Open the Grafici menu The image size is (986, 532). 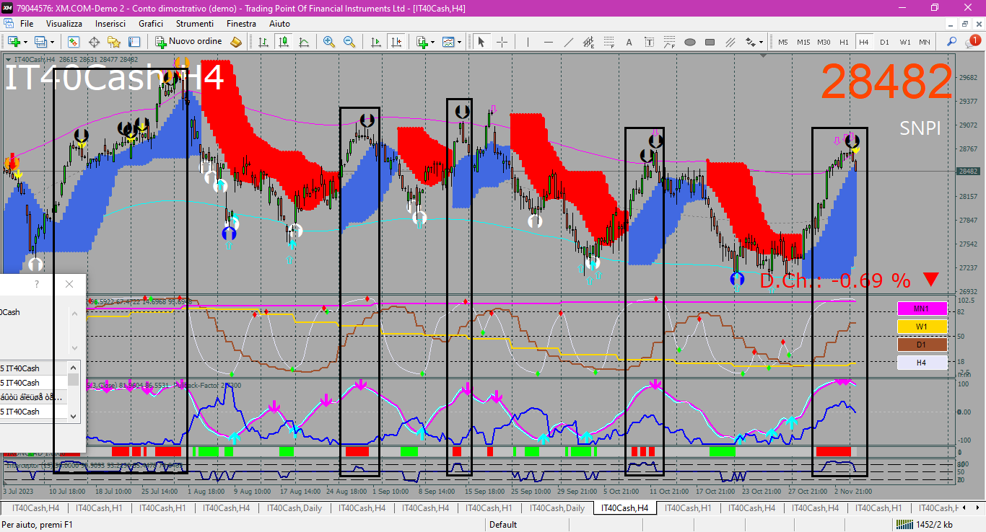[x=151, y=23]
